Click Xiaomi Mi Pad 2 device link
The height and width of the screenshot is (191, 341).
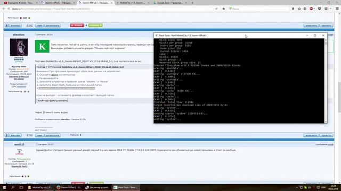(x=19, y=166)
